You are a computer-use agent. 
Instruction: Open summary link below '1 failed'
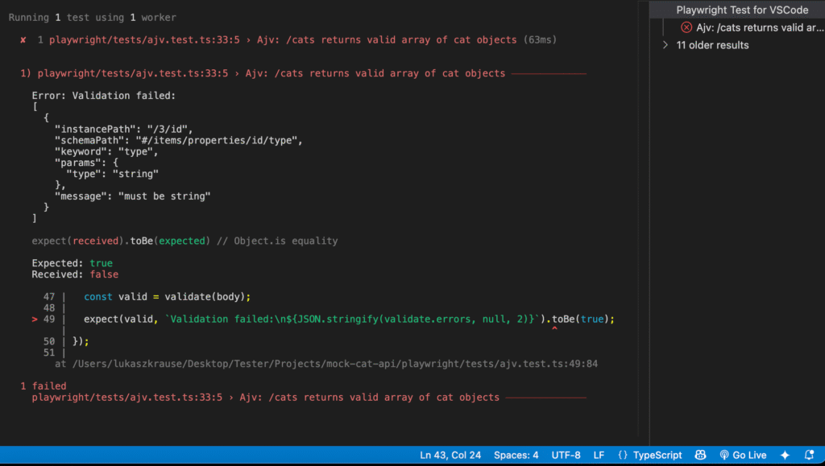[x=265, y=397]
